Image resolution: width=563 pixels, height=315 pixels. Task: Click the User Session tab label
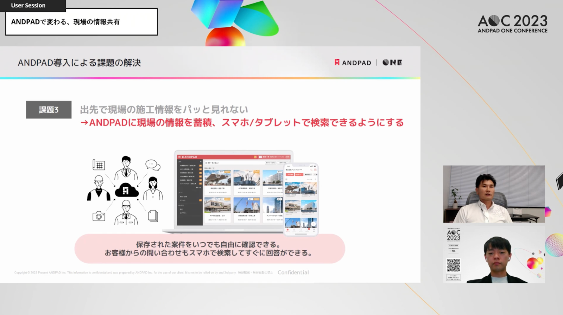(x=28, y=5)
